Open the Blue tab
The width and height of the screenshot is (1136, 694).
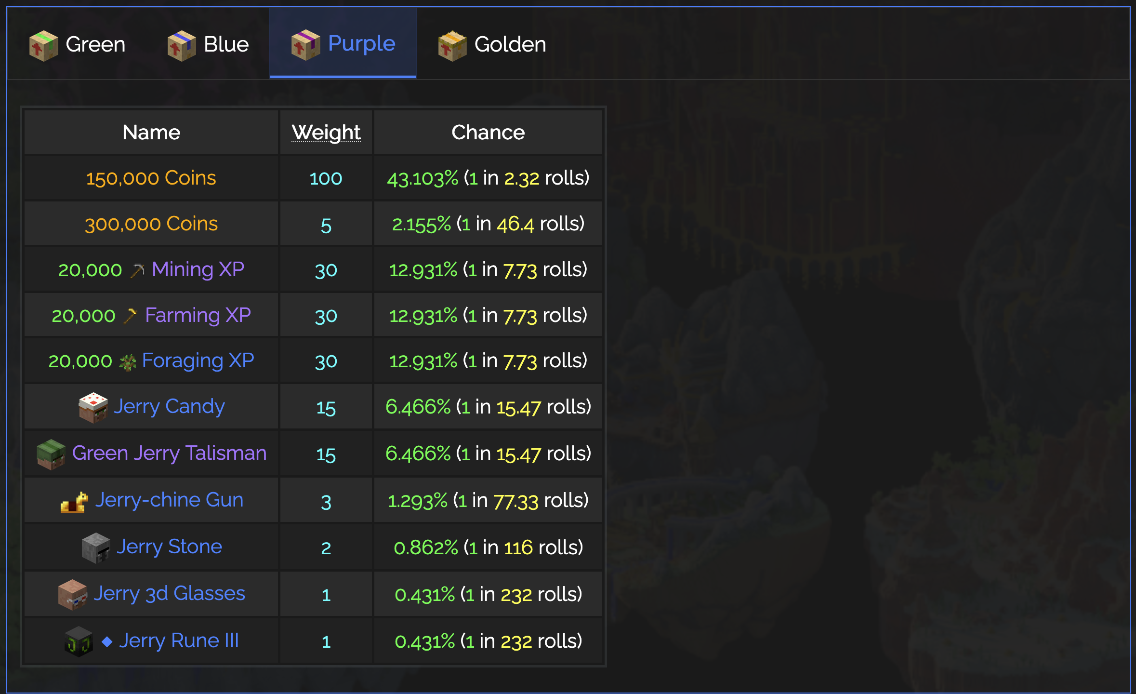(208, 44)
